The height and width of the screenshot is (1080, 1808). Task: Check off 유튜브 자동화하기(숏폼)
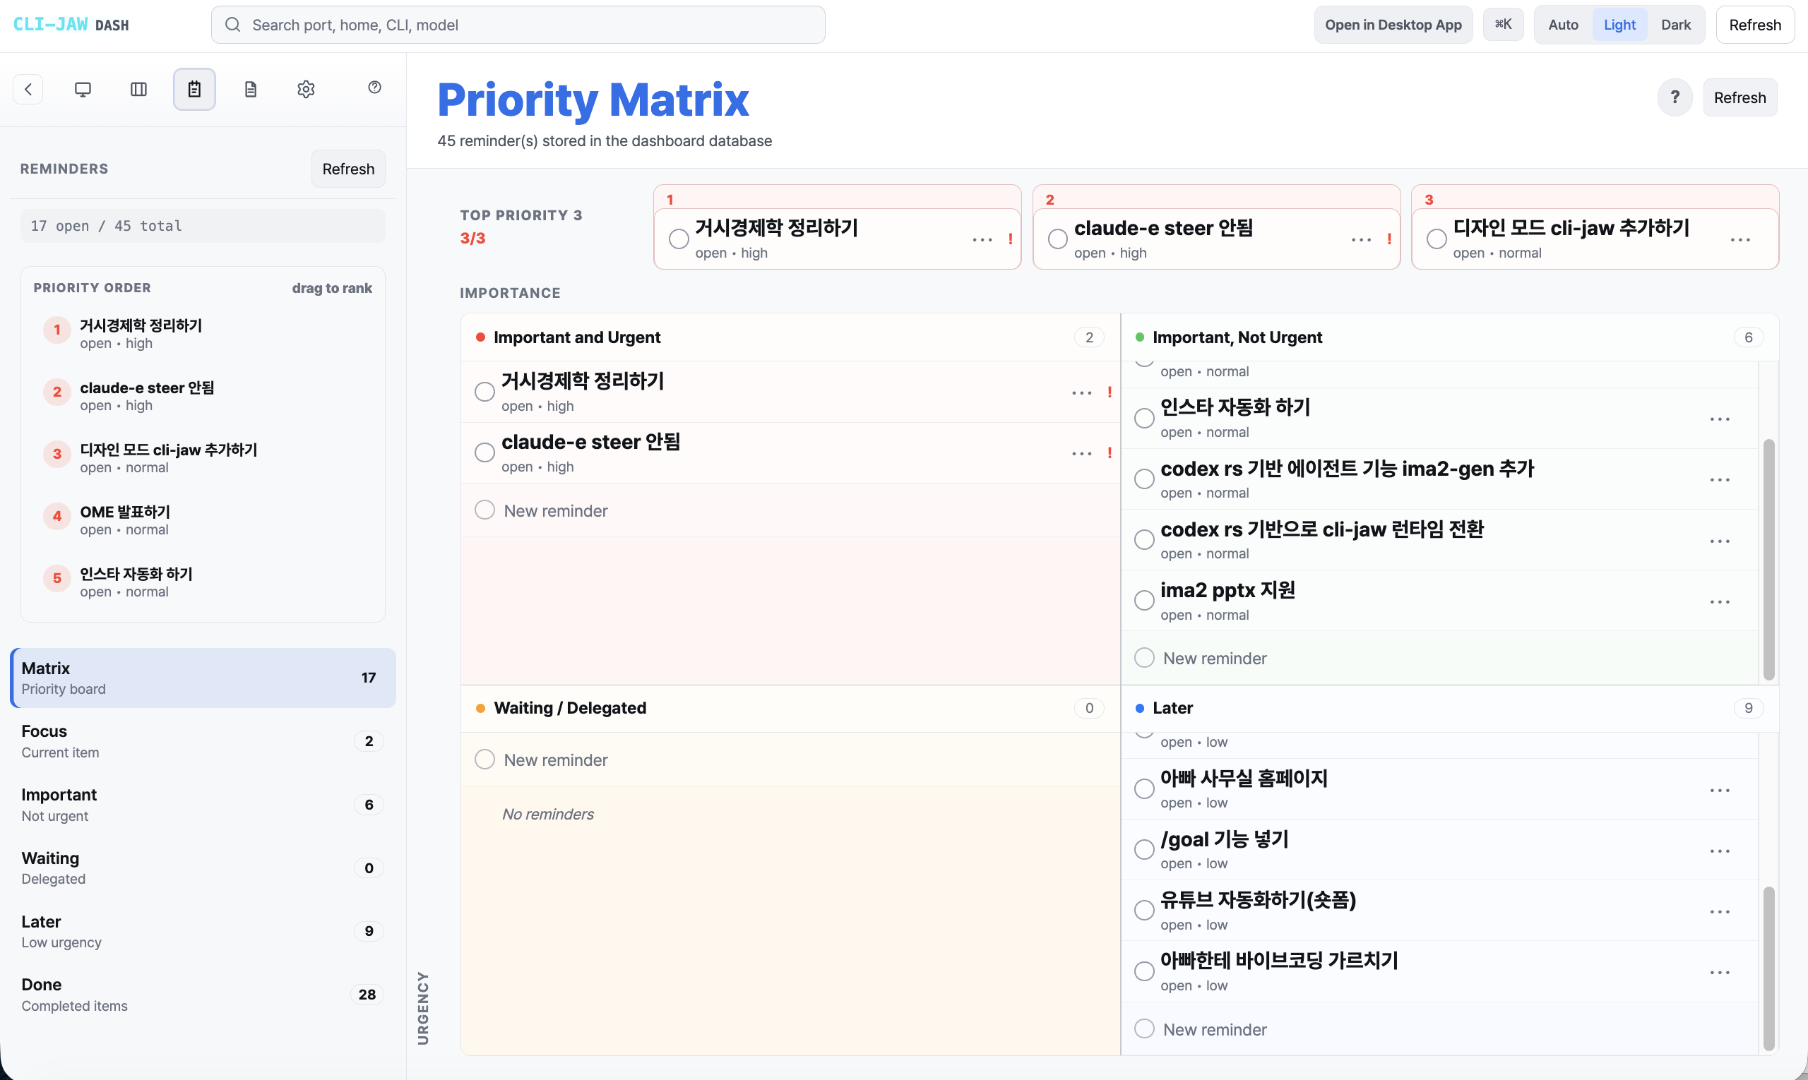click(x=1145, y=911)
